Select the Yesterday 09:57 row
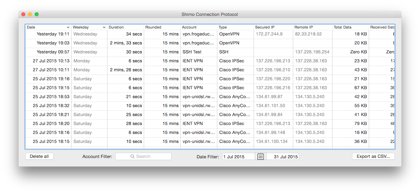This screenshot has height=193, width=420. (210, 52)
